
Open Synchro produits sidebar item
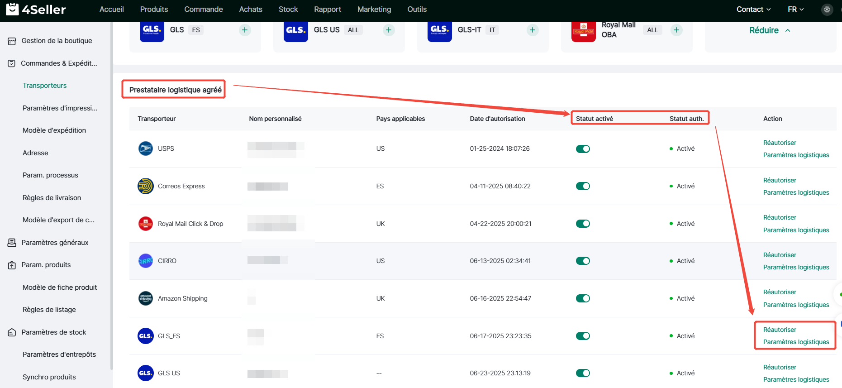[49, 377]
